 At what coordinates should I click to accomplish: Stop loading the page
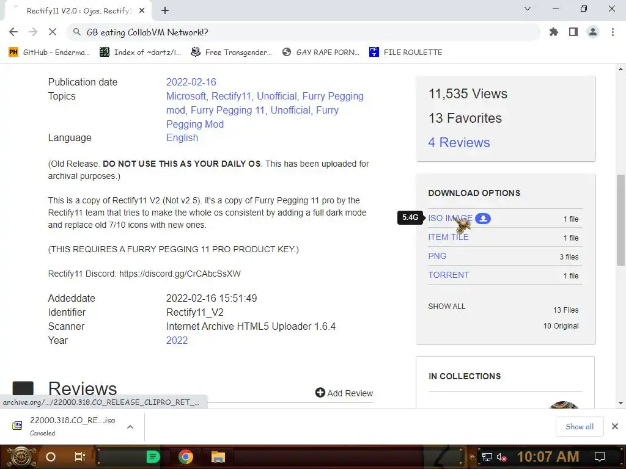coord(53,32)
